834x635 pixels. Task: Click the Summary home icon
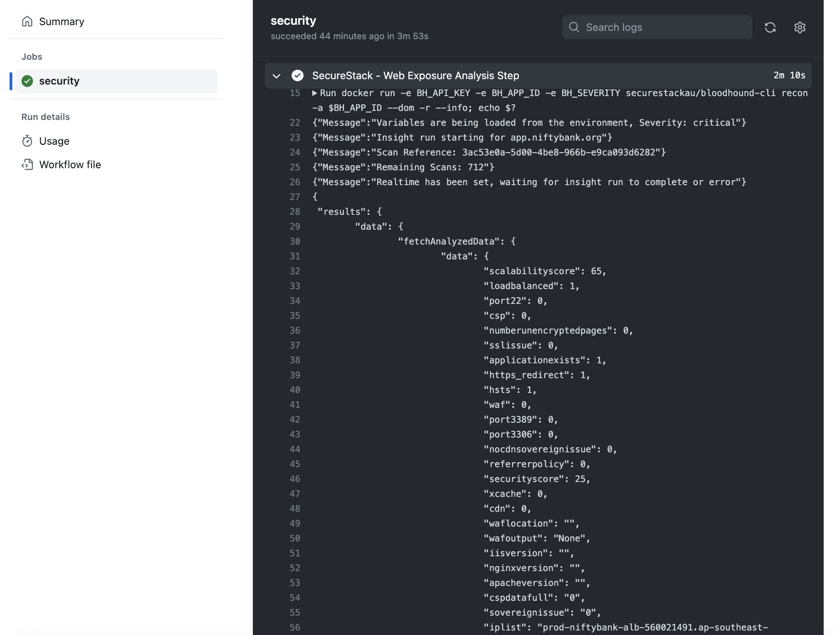point(27,21)
